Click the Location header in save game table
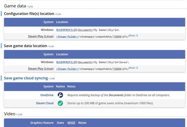Image resolution: width=187 pixels, height=127 pixels. [62, 54]
